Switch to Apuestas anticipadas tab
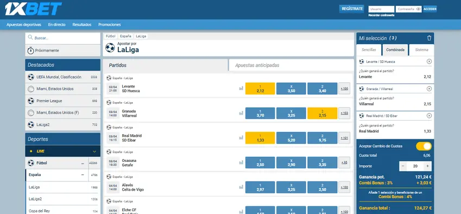The width and height of the screenshot is (461, 214). click(292, 65)
